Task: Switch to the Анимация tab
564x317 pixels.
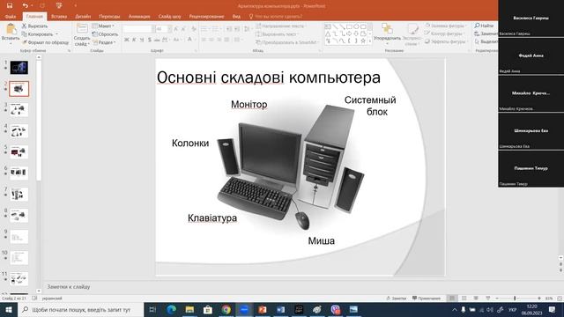Action: click(x=139, y=17)
